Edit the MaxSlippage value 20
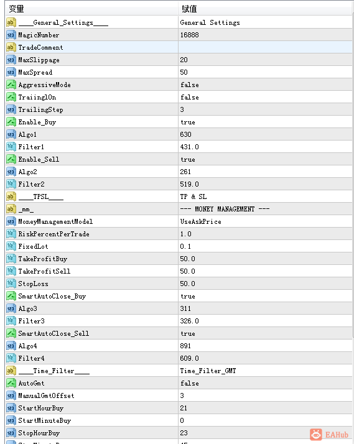Screen dimensions: 354x444 pos(184,60)
